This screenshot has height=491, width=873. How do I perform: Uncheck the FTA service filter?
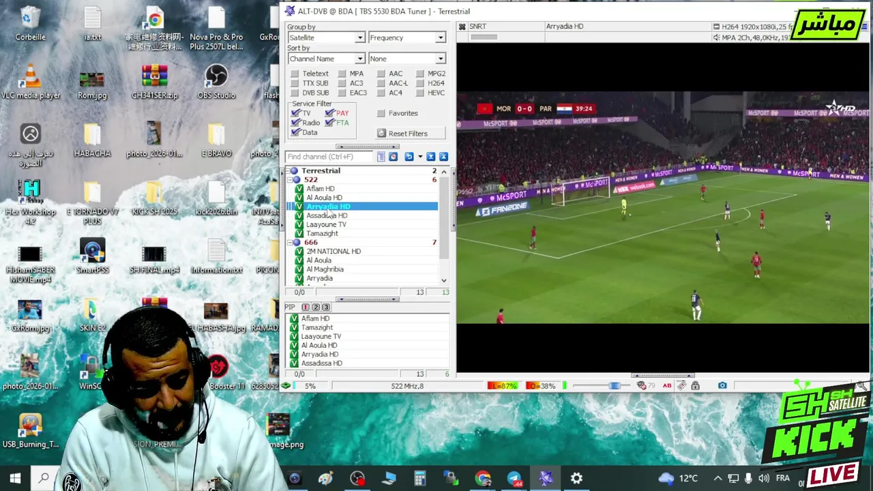tap(330, 123)
